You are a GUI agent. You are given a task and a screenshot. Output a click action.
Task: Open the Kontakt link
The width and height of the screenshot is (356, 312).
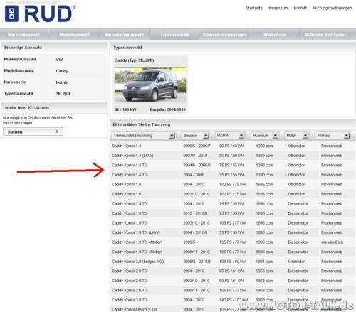[x=300, y=8]
